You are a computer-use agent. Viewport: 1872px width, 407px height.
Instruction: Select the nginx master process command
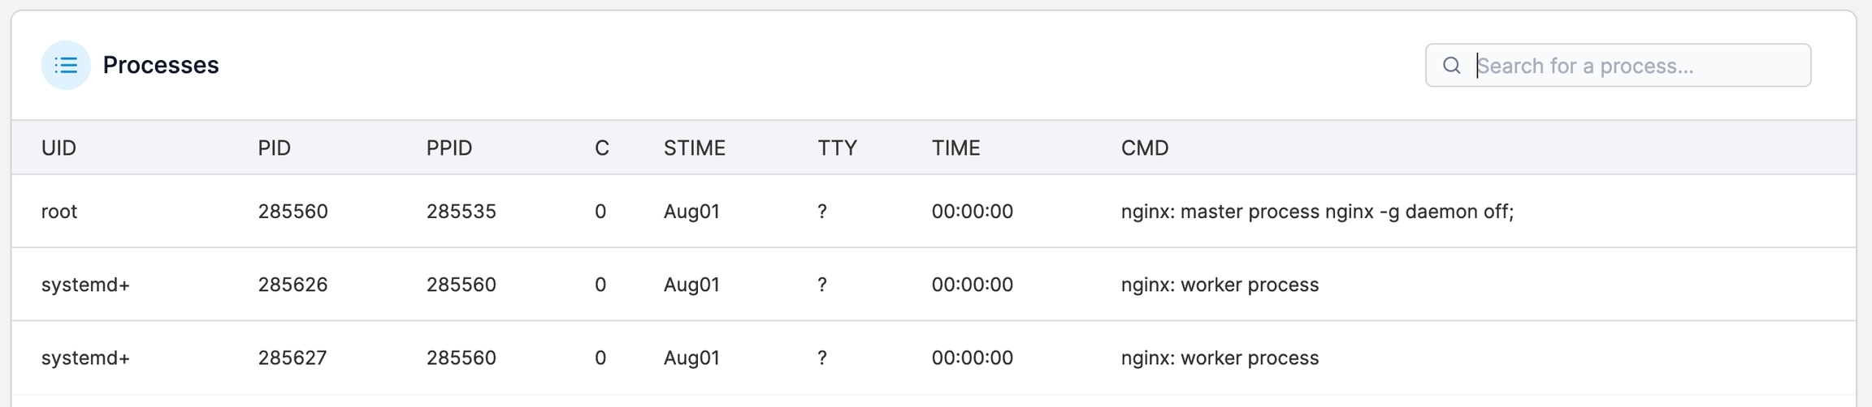(1316, 212)
